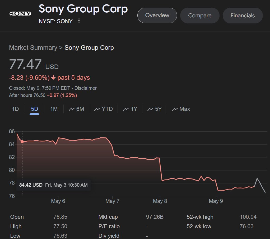
Task: Click the Mkt cap label
Action: pos(108,217)
